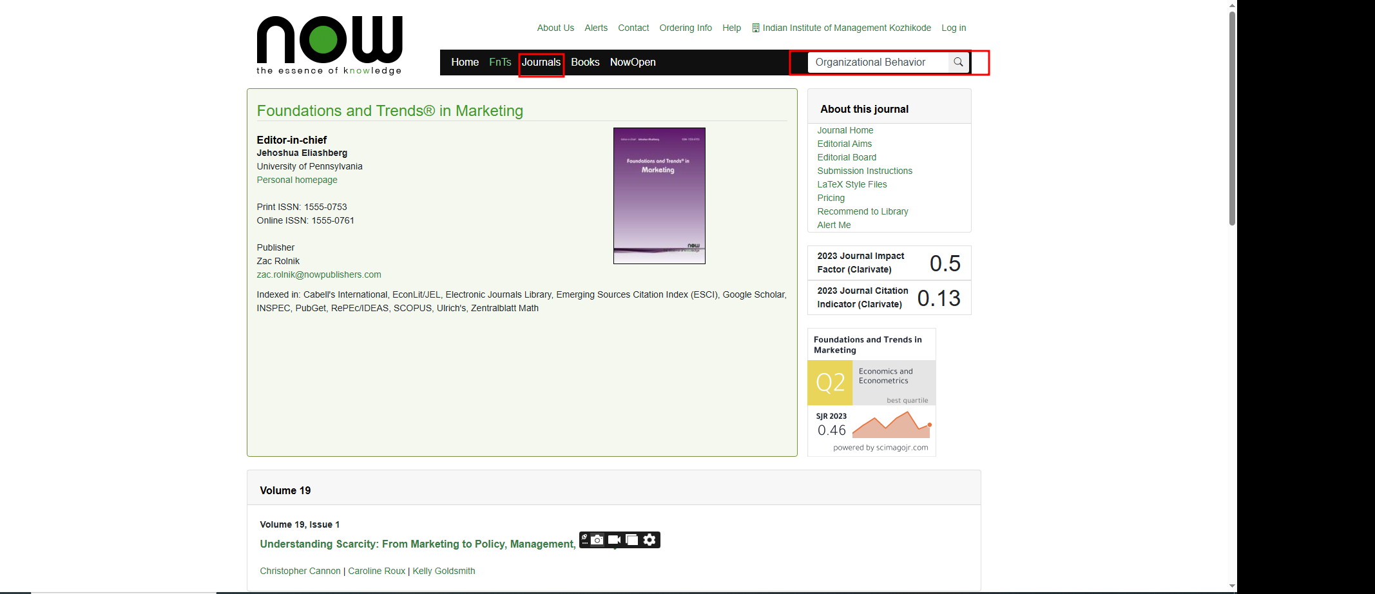Open the Books navigation item
This screenshot has width=1375, height=594.
[585, 62]
